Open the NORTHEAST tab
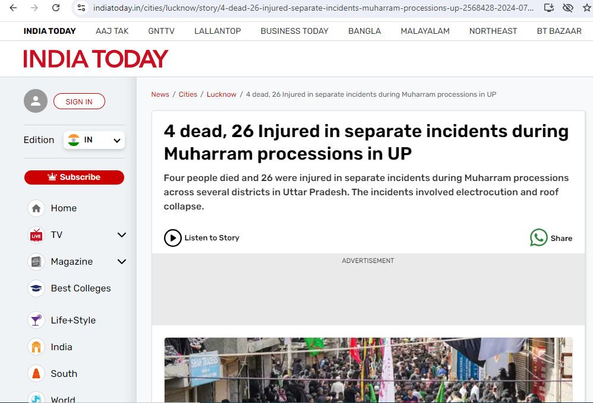 coord(493,31)
